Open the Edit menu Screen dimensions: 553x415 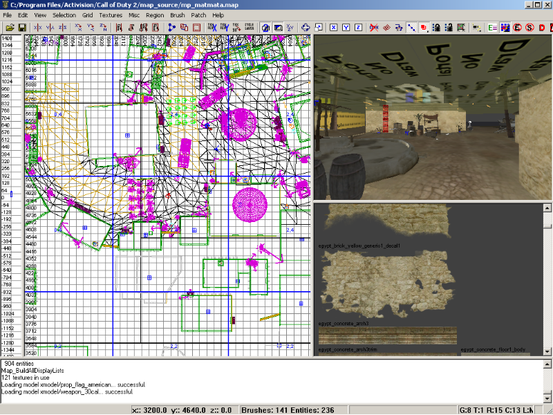pos(23,15)
